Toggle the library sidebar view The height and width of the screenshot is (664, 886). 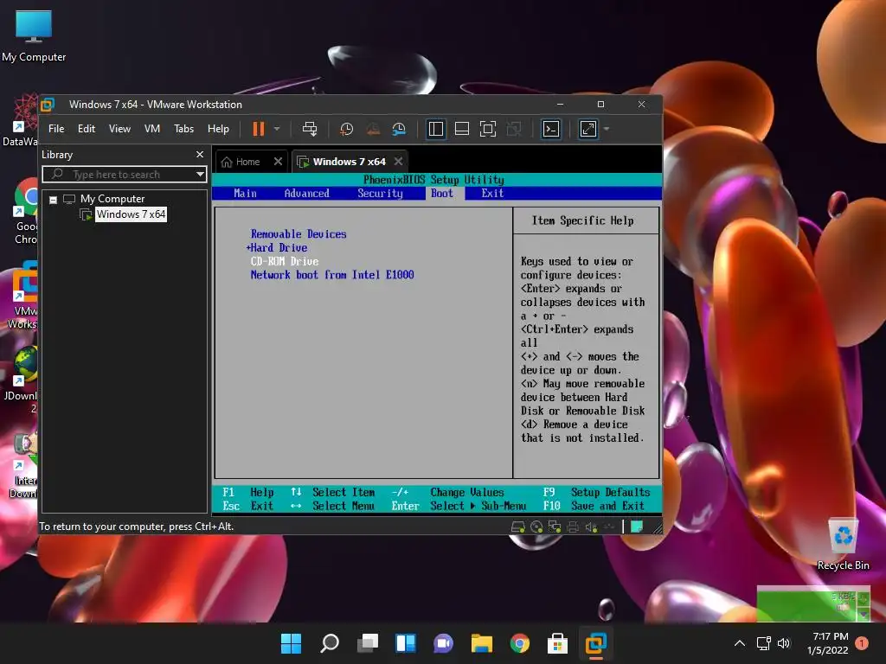tap(436, 129)
